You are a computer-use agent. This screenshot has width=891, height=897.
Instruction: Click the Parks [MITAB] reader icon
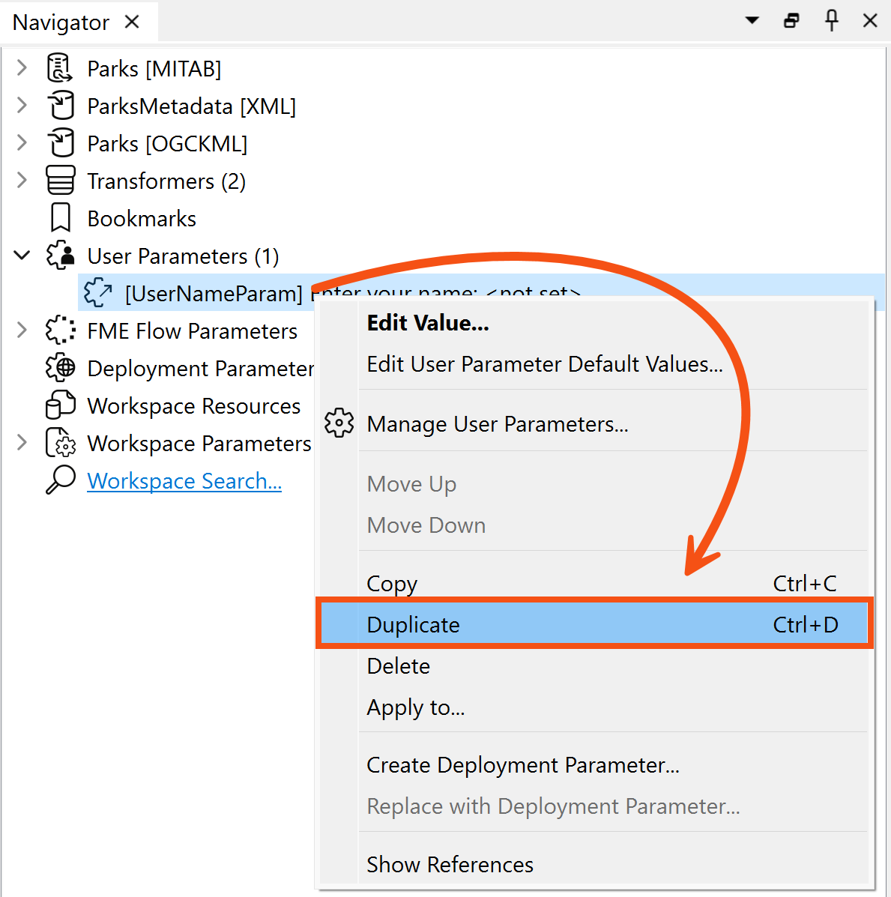point(60,67)
